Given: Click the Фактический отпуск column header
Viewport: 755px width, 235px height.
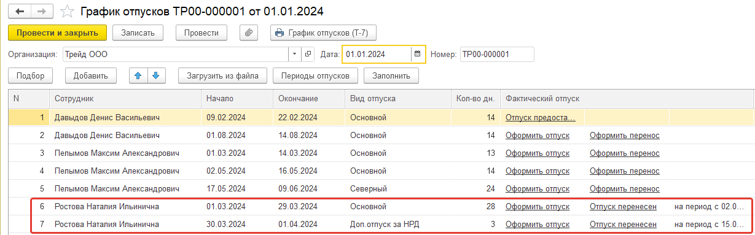Looking at the screenshot, I should pyautogui.click(x=627, y=98).
